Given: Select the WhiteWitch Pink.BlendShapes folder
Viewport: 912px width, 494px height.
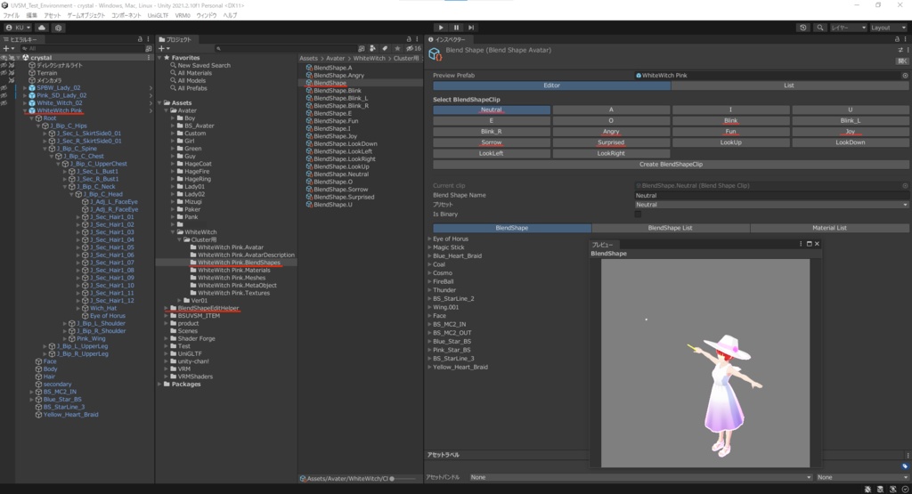Looking at the screenshot, I should [239, 263].
